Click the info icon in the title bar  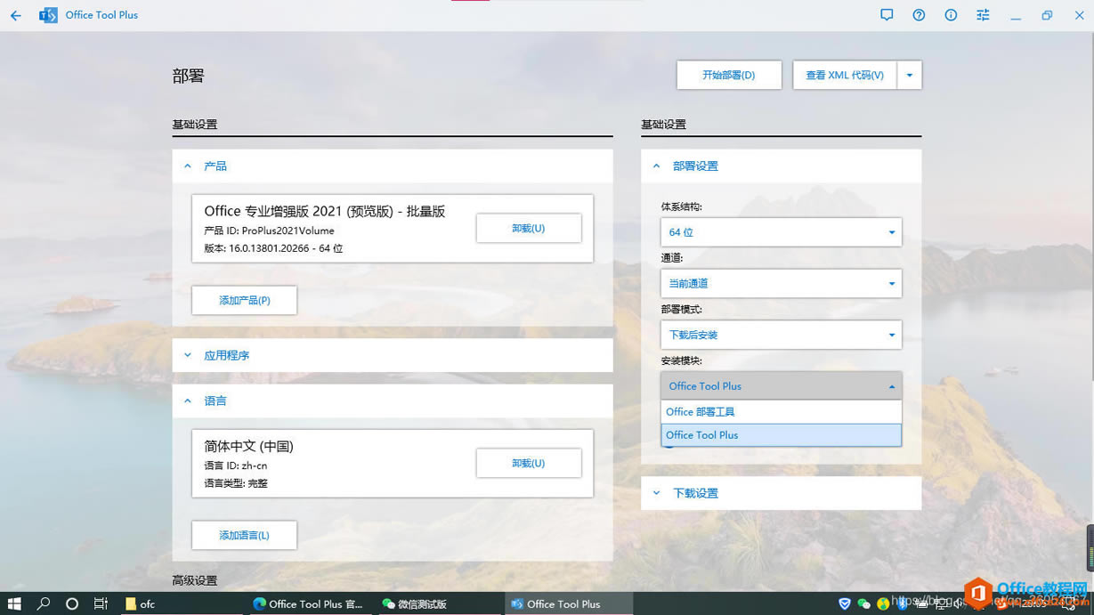(x=950, y=15)
